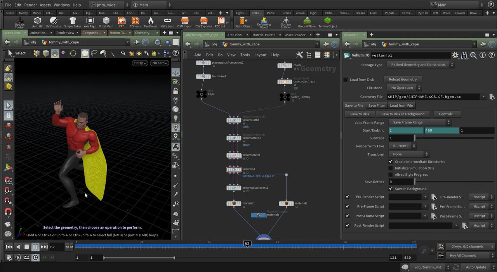Enable Initialize Simulation OPs
Screen dimensions: 497x272
(391, 168)
